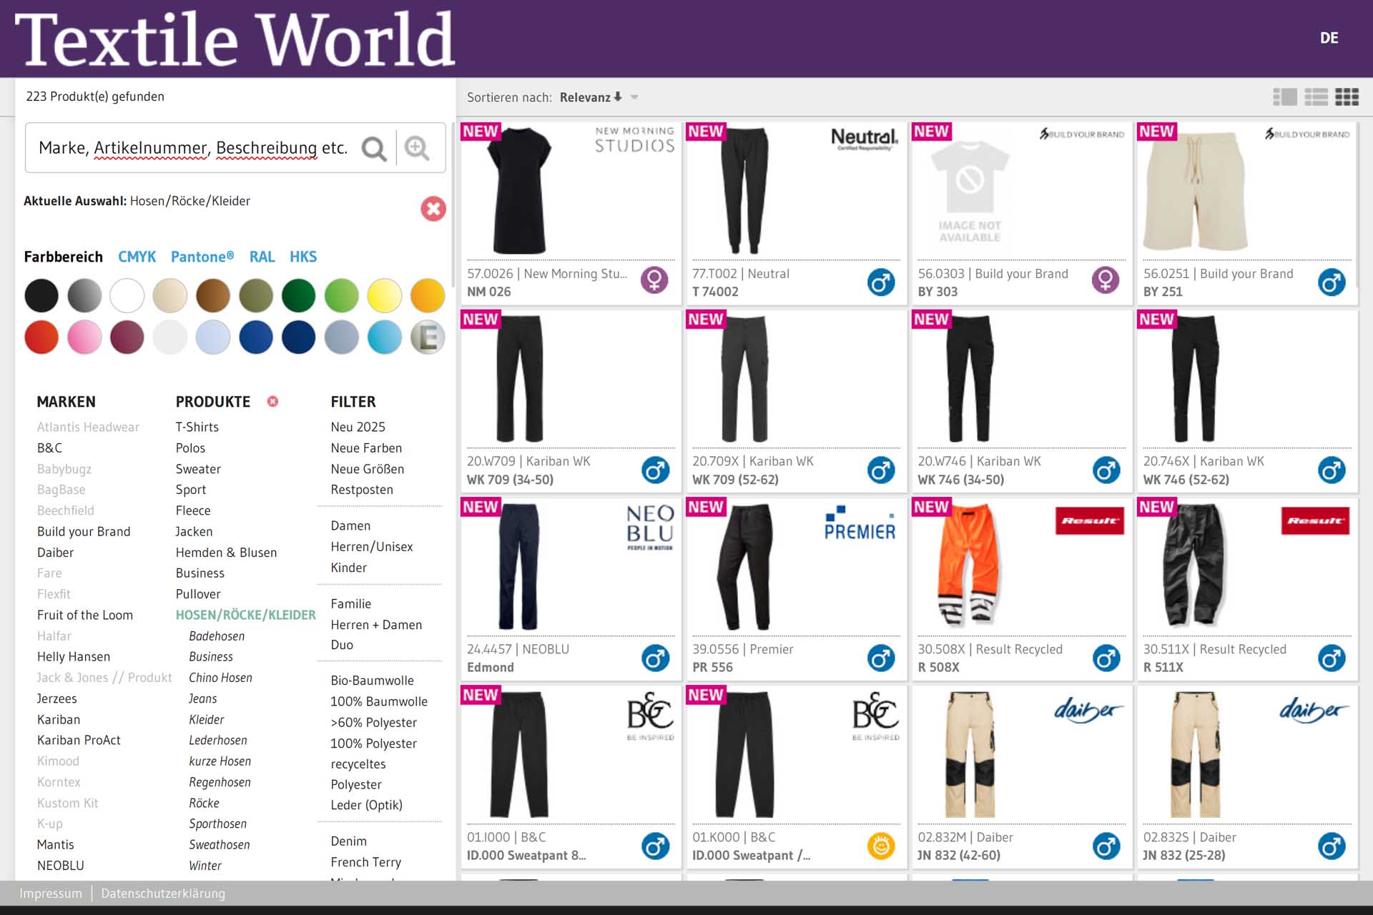Pick the red color swatch
This screenshot has height=915, width=1373.
click(x=41, y=337)
